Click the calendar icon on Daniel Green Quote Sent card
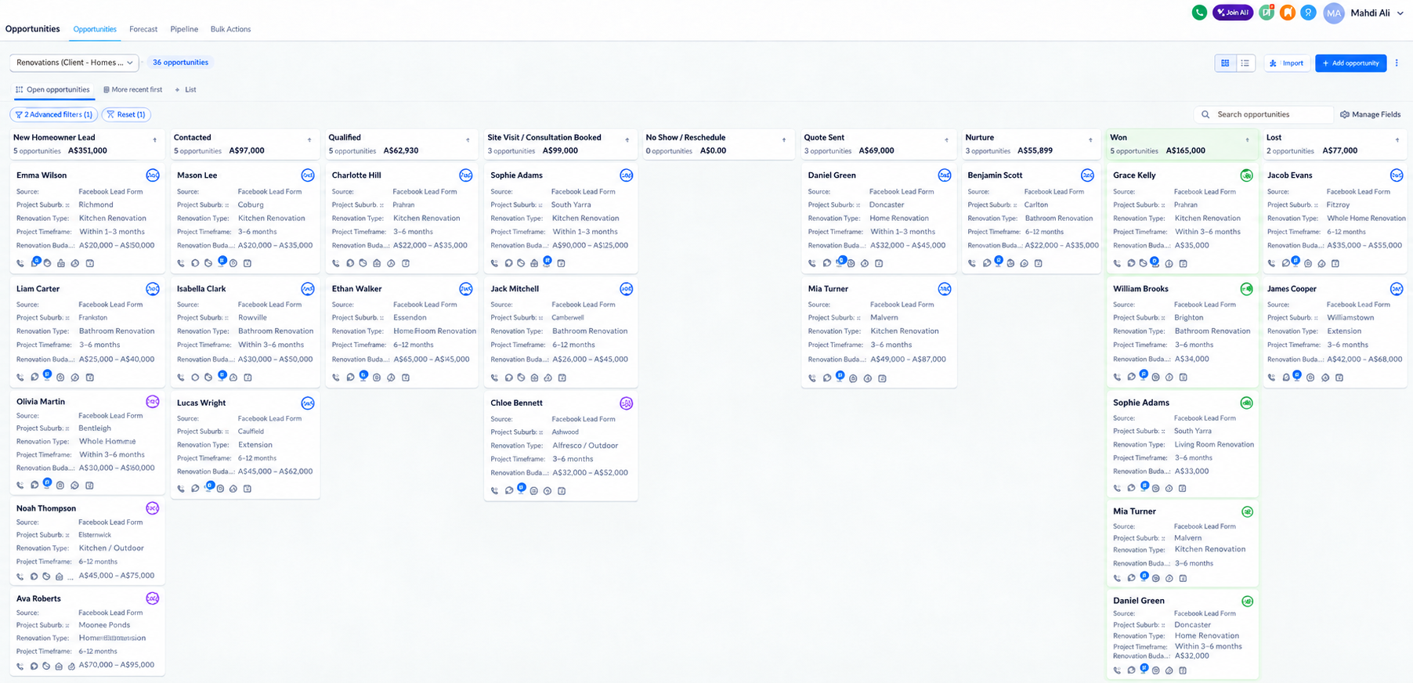 pyautogui.click(x=879, y=263)
